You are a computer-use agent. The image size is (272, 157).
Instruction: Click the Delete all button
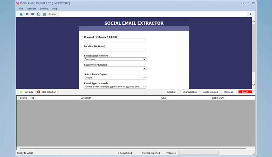pyautogui.click(x=229, y=92)
